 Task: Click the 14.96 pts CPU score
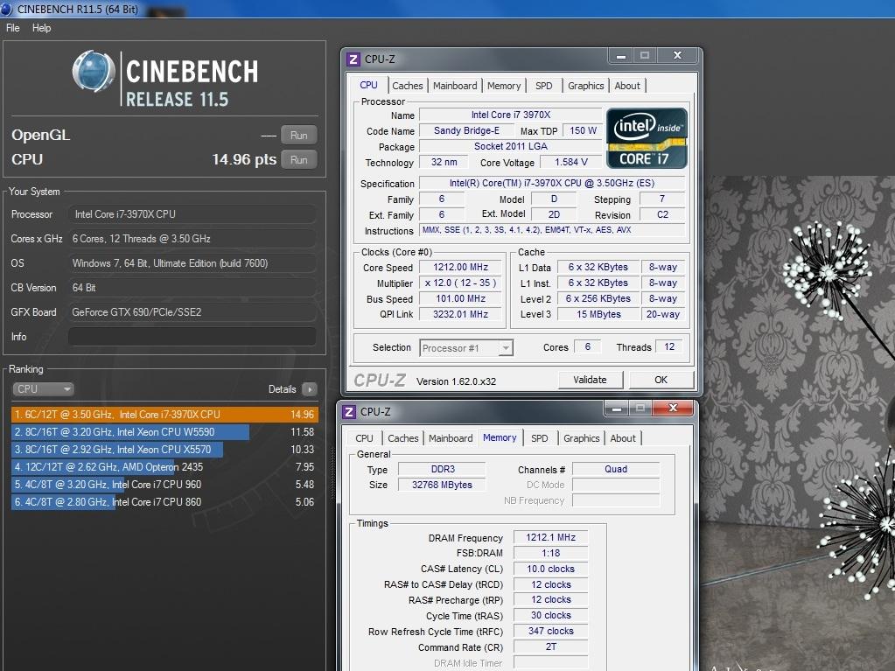point(244,159)
